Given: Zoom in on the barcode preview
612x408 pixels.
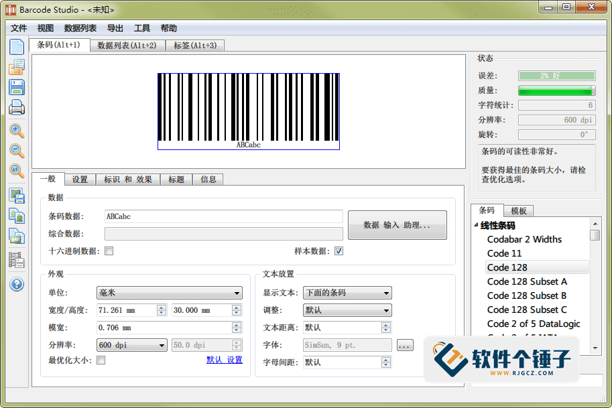Looking at the screenshot, I should (17, 131).
